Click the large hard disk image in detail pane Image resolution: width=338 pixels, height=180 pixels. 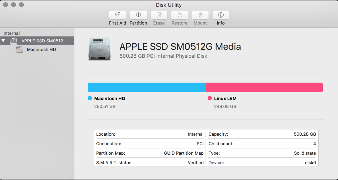tap(99, 49)
